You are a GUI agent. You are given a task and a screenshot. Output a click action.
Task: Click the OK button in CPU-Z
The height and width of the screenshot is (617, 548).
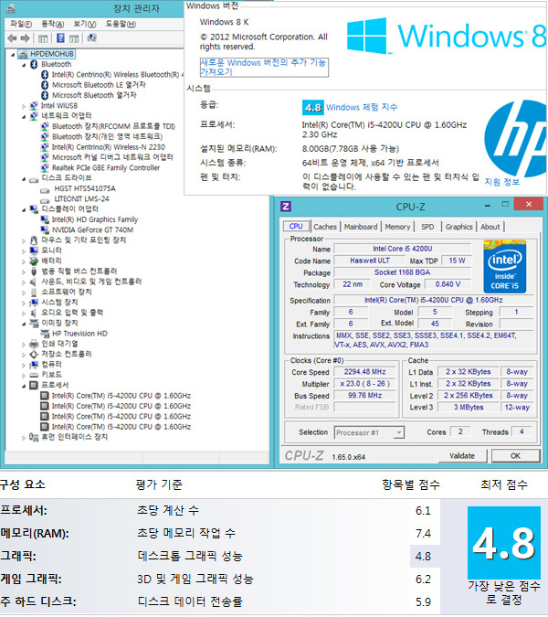coord(515,456)
